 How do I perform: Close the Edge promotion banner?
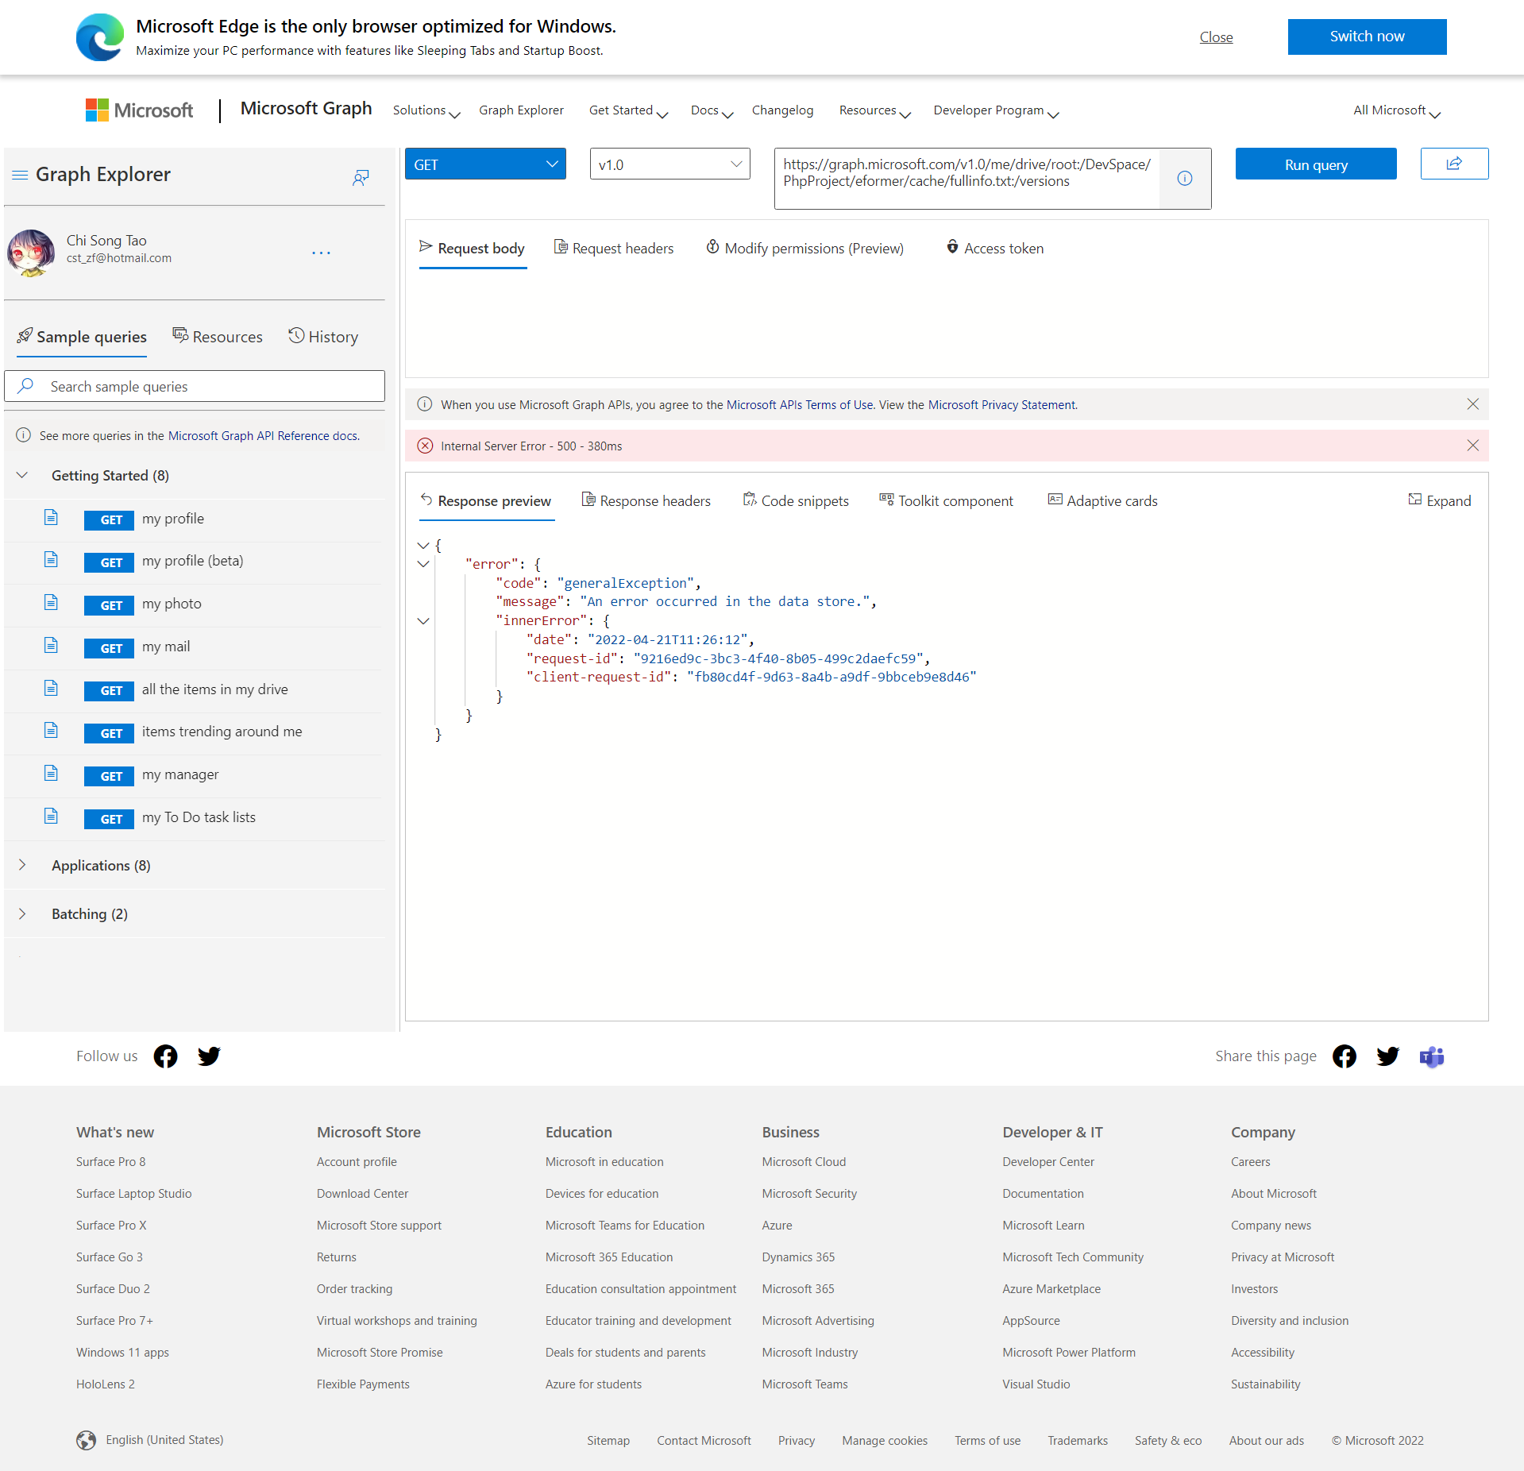click(1216, 37)
